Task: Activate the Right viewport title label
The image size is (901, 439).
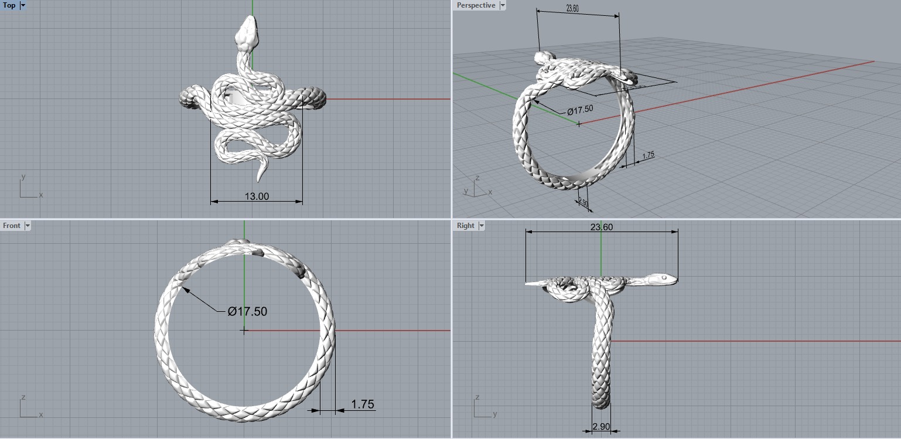Action: 466,226
